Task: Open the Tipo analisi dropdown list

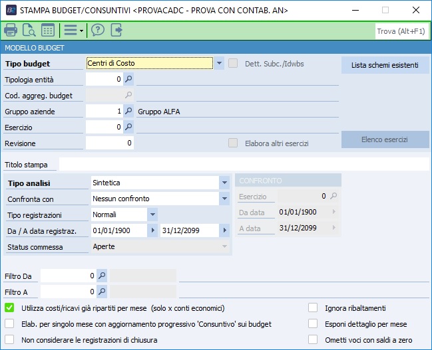Action: point(224,183)
